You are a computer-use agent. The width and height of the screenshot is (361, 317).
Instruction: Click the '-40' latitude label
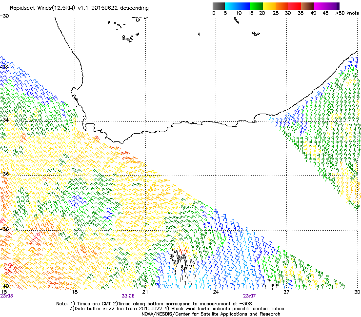point(4,286)
